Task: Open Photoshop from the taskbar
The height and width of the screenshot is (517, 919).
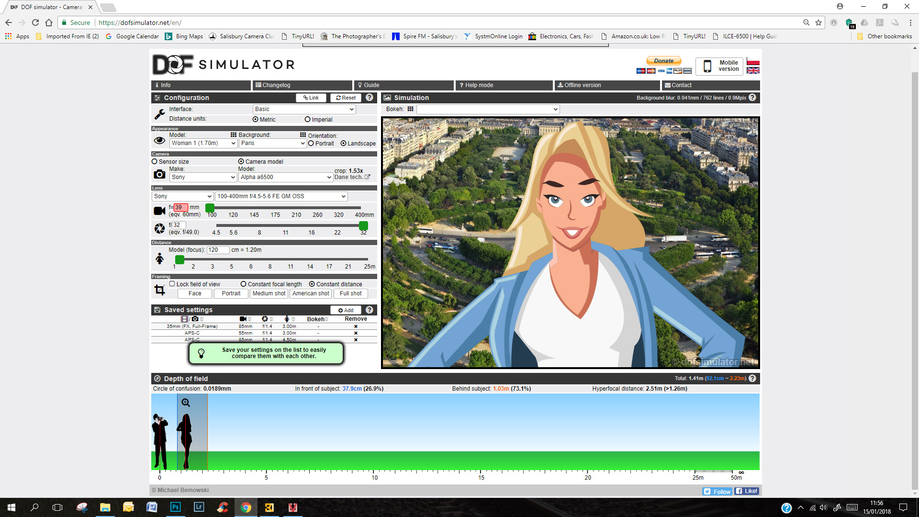Action: 176,507
